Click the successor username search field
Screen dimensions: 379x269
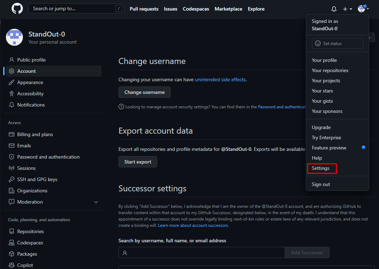[x=201, y=252]
